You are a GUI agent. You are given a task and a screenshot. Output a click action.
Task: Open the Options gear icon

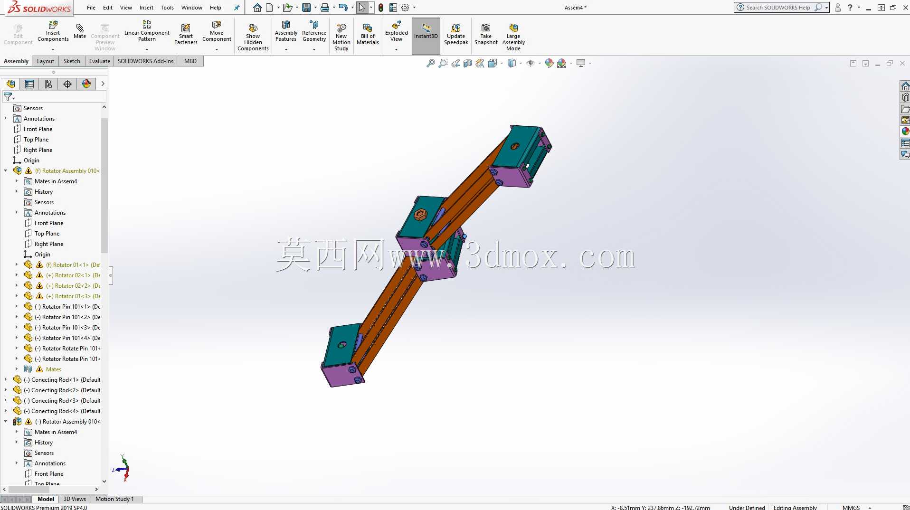click(x=405, y=8)
